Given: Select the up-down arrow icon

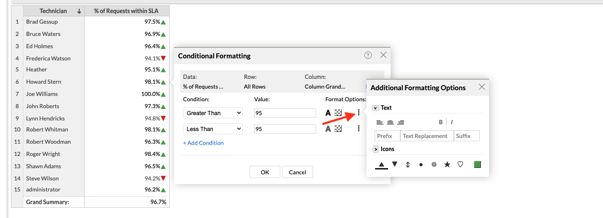Looking at the screenshot, I should point(408,165).
